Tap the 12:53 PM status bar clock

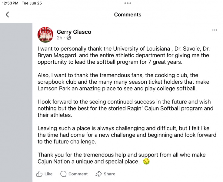(9, 3)
